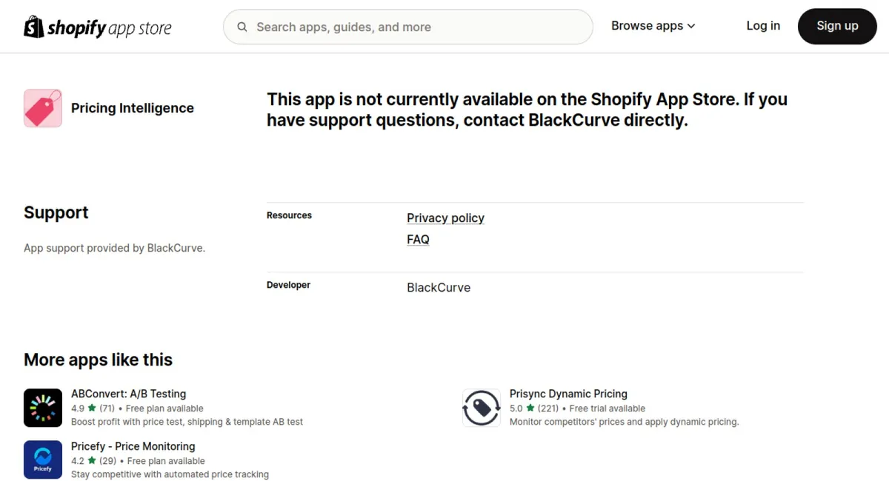The width and height of the screenshot is (889, 481).
Task: Select the Boost profit with price test description
Action: (x=187, y=422)
